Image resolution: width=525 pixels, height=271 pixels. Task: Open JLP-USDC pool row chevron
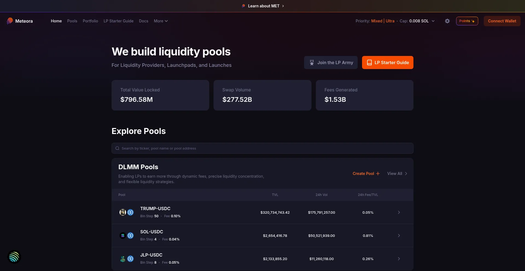point(399,259)
